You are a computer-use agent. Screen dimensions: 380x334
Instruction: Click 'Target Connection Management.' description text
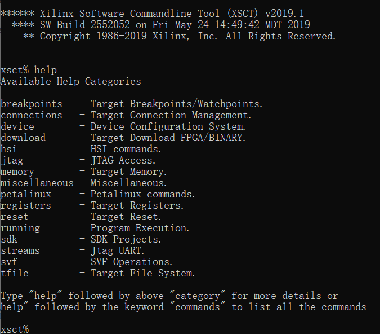pyautogui.click(x=171, y=116)
